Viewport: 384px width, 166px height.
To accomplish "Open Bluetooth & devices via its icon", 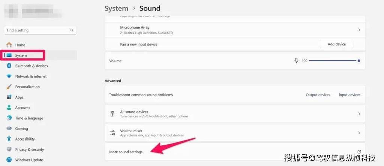I will [x=9, y=66].
